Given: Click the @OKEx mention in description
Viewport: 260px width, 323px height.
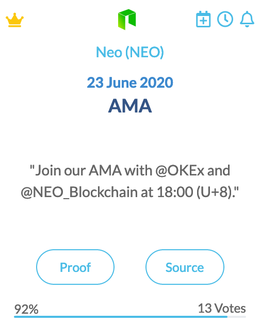Looking at the screenshot, I should [180, 171].
